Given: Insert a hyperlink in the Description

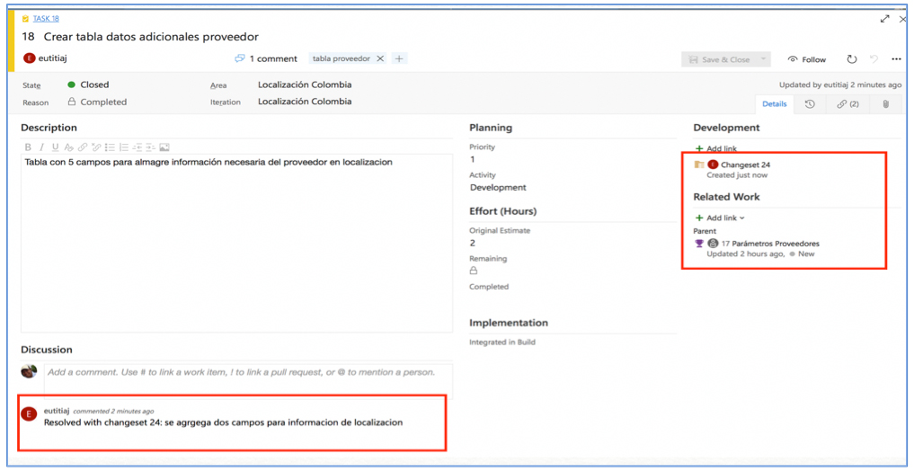Looking at the screenshot, I should [x=83, y=147].
